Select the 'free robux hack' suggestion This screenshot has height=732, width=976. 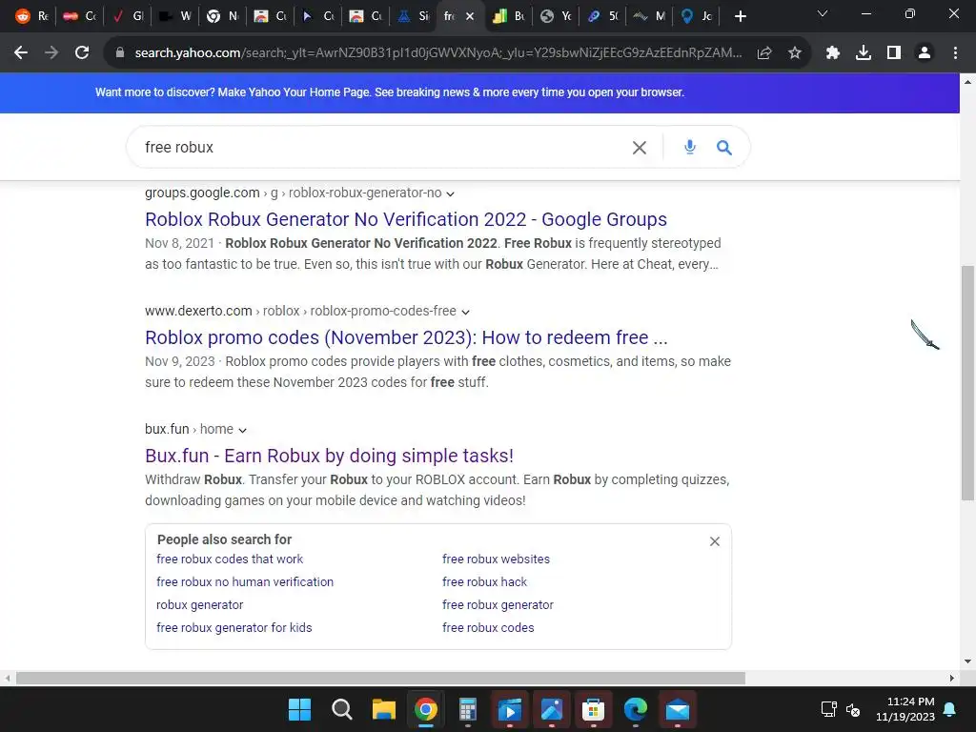484,582
